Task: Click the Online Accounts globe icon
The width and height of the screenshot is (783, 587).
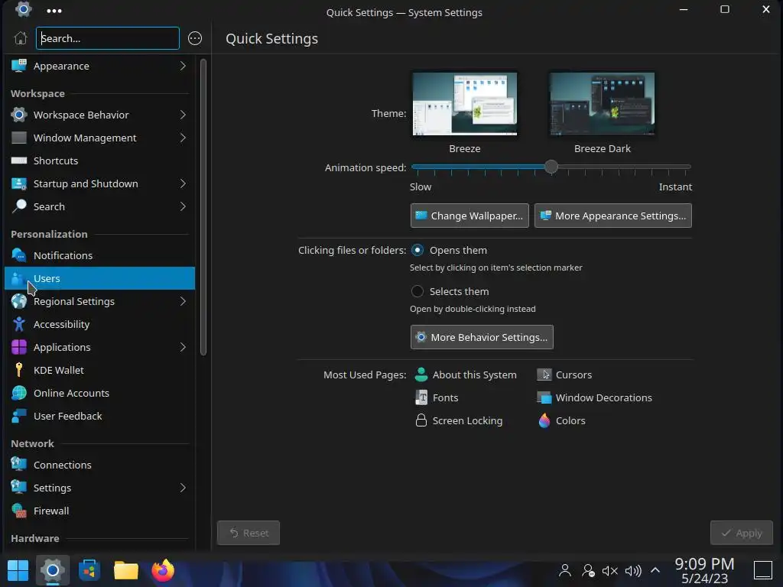Action: click(x=19, y=393)
